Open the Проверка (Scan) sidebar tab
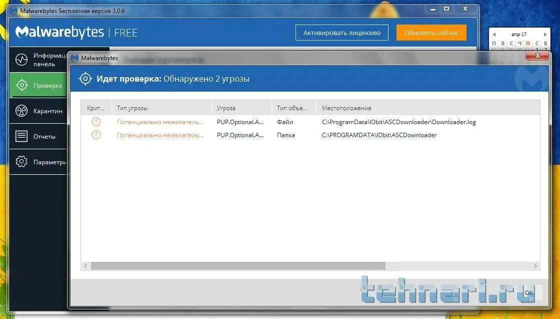 [38, 85]
